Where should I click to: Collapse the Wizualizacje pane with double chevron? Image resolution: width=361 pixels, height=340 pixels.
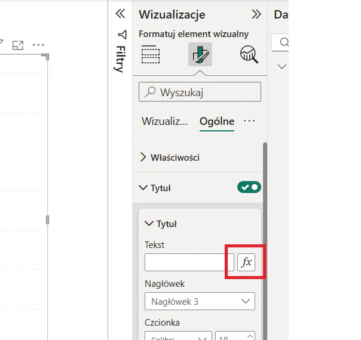pos(256,14)
